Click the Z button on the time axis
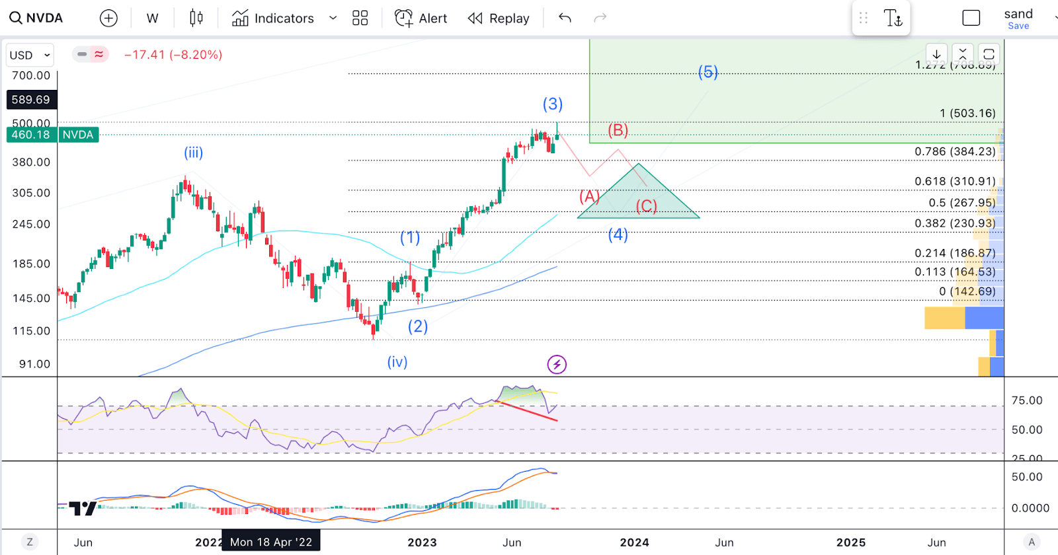The height and width of the screenshot is (555, 1058). tap(30, 542)
